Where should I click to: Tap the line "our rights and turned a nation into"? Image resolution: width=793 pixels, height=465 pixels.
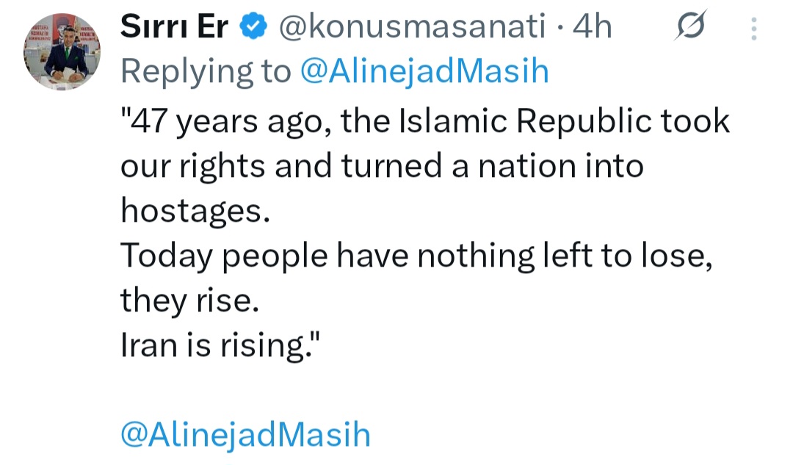click(382, 167)
